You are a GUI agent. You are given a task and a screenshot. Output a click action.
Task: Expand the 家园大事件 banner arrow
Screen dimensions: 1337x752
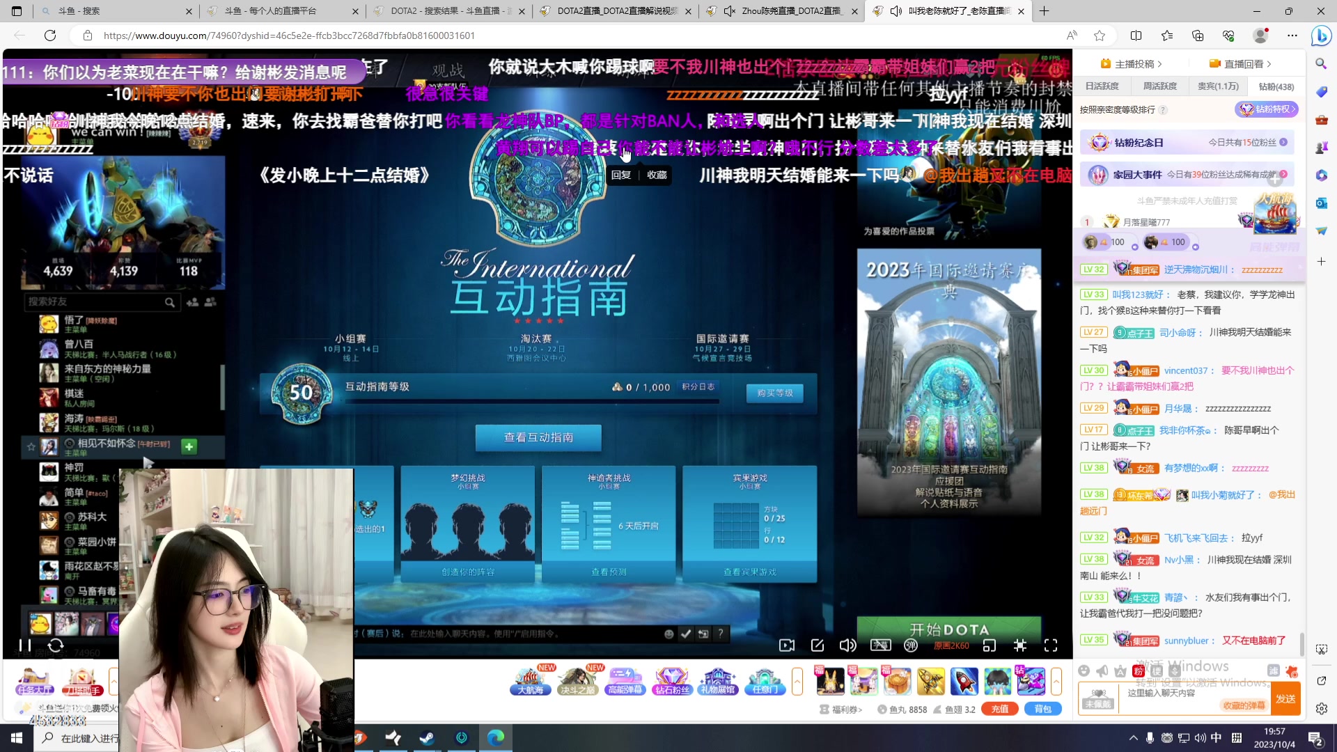coord(1283,174)
